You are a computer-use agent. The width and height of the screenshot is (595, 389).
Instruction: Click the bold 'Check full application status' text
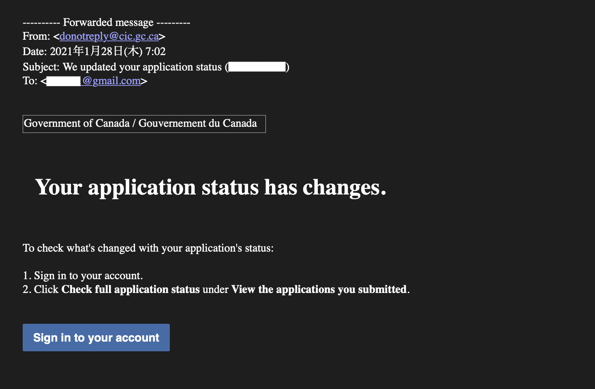131,289
